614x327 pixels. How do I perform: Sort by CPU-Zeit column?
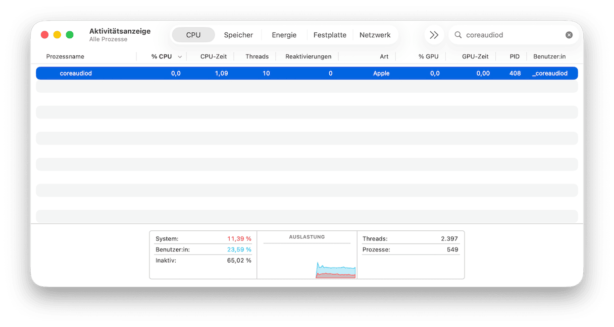[214, 56]
